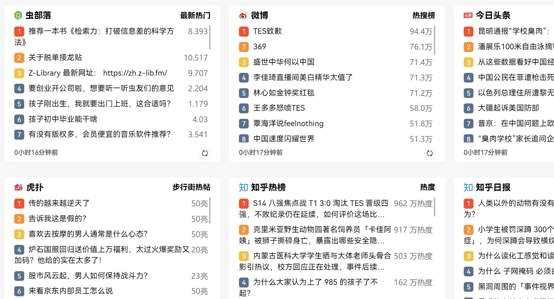The height and width of the screenshot is (299, 554).
Task: Open post 有没有版权多，会员便宜的音乐软件推荐
Action: pos(100,134)
